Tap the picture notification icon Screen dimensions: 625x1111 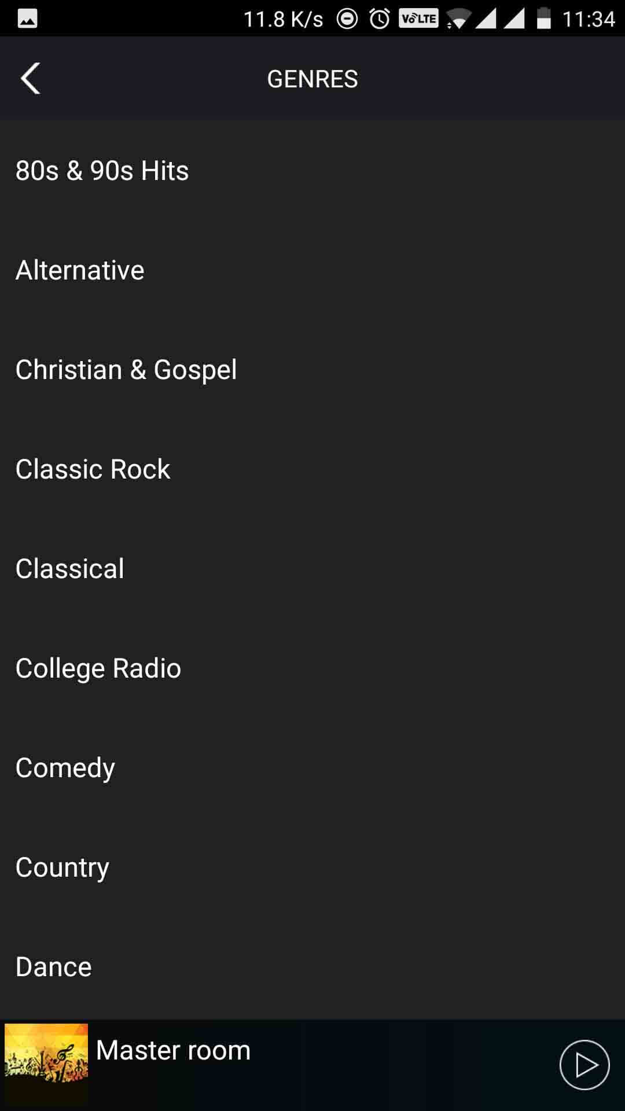click(28, 19)
